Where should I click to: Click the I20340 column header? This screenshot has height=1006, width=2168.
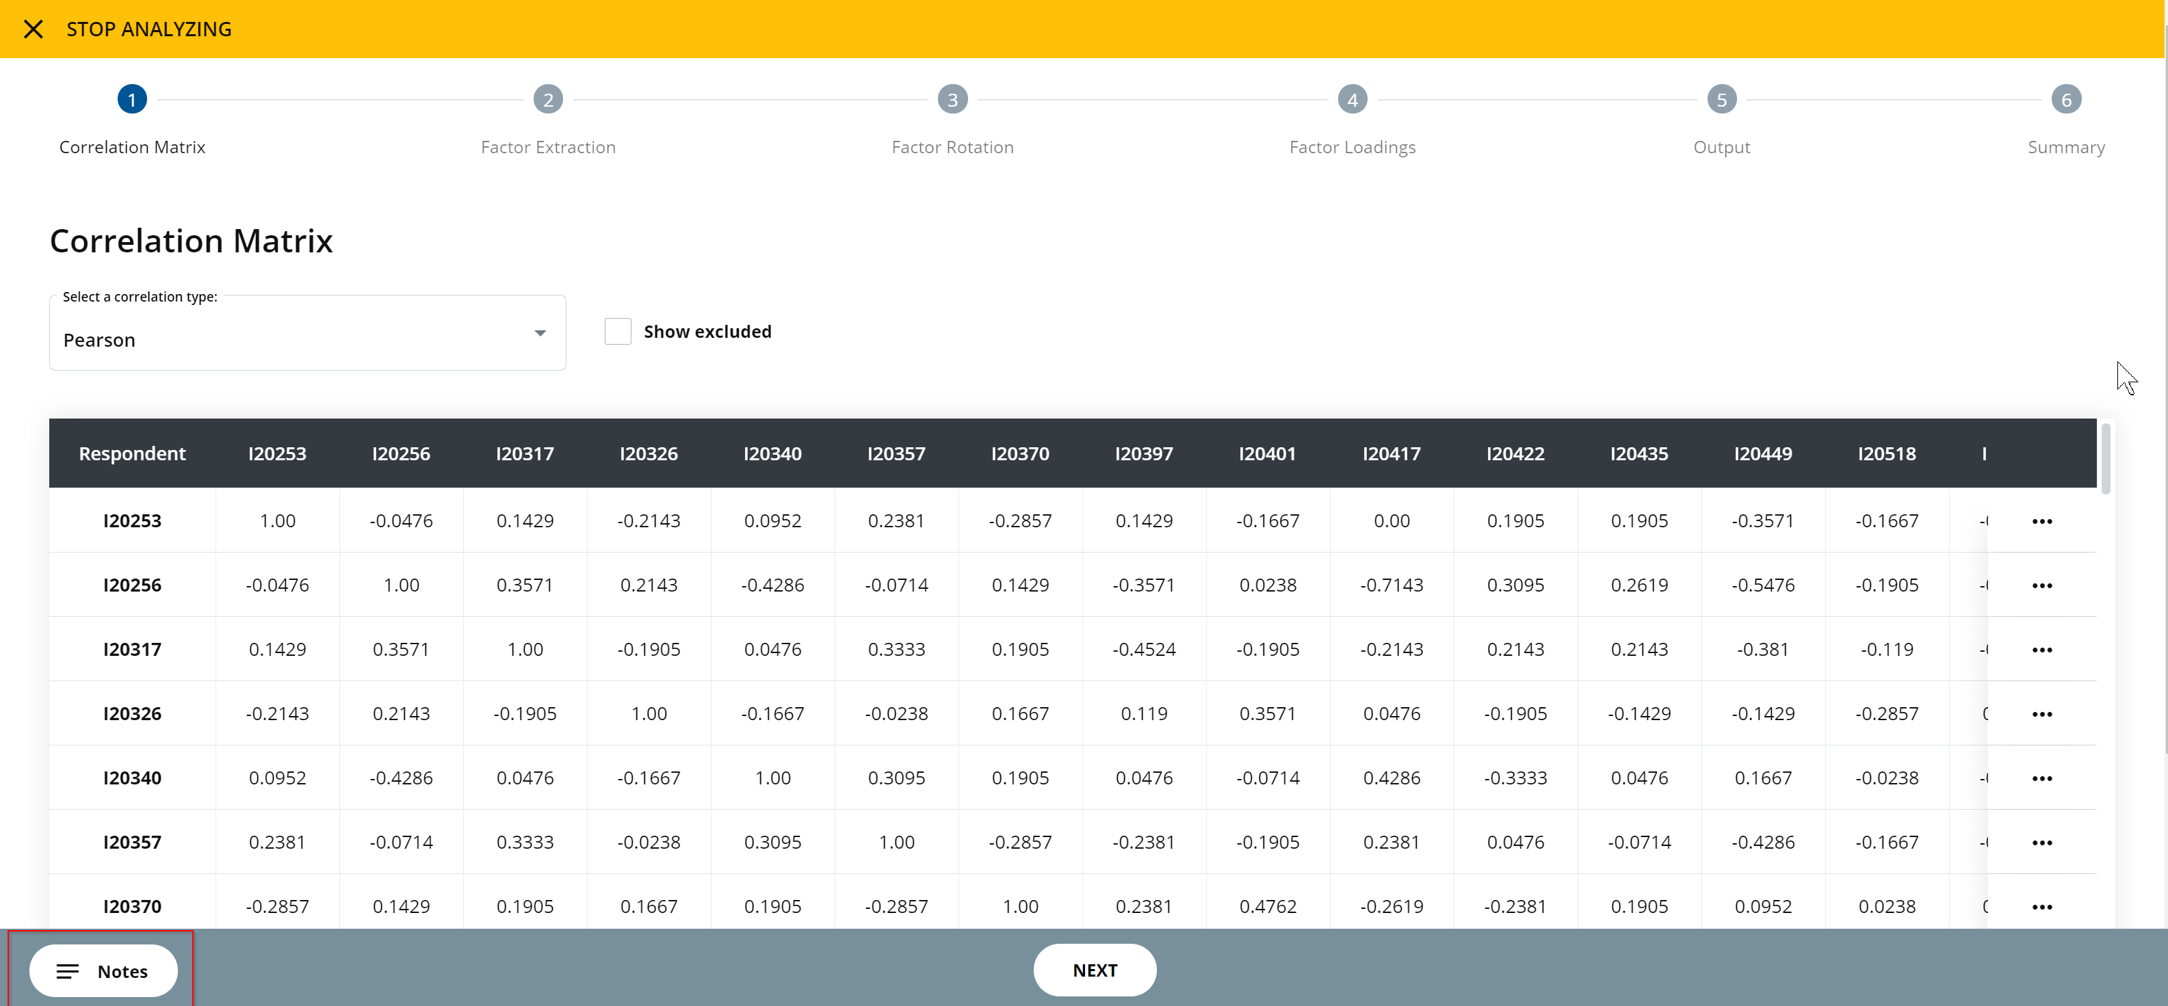pos(772,453)
